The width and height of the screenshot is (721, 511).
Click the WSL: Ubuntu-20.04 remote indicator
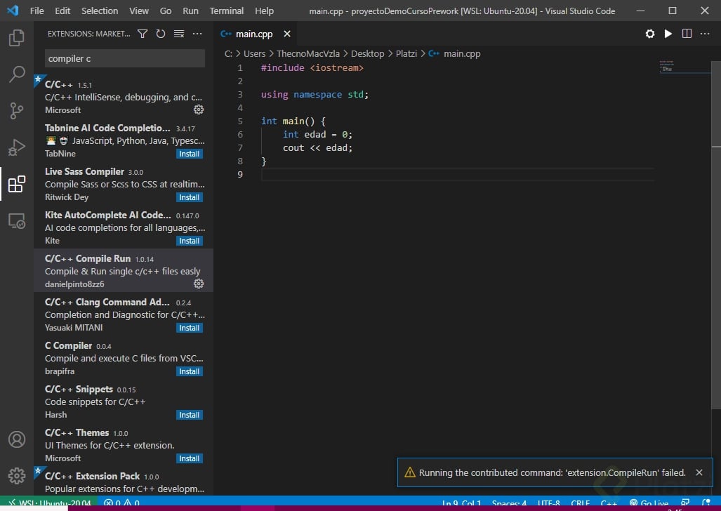tap(49, 503)
